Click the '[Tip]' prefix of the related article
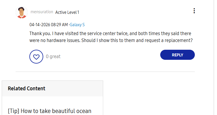The image size is (217, 115). click(x=14, y=111)
